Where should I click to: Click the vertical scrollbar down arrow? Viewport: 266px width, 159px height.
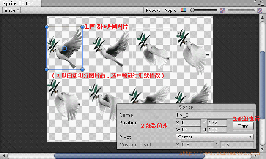262,149
